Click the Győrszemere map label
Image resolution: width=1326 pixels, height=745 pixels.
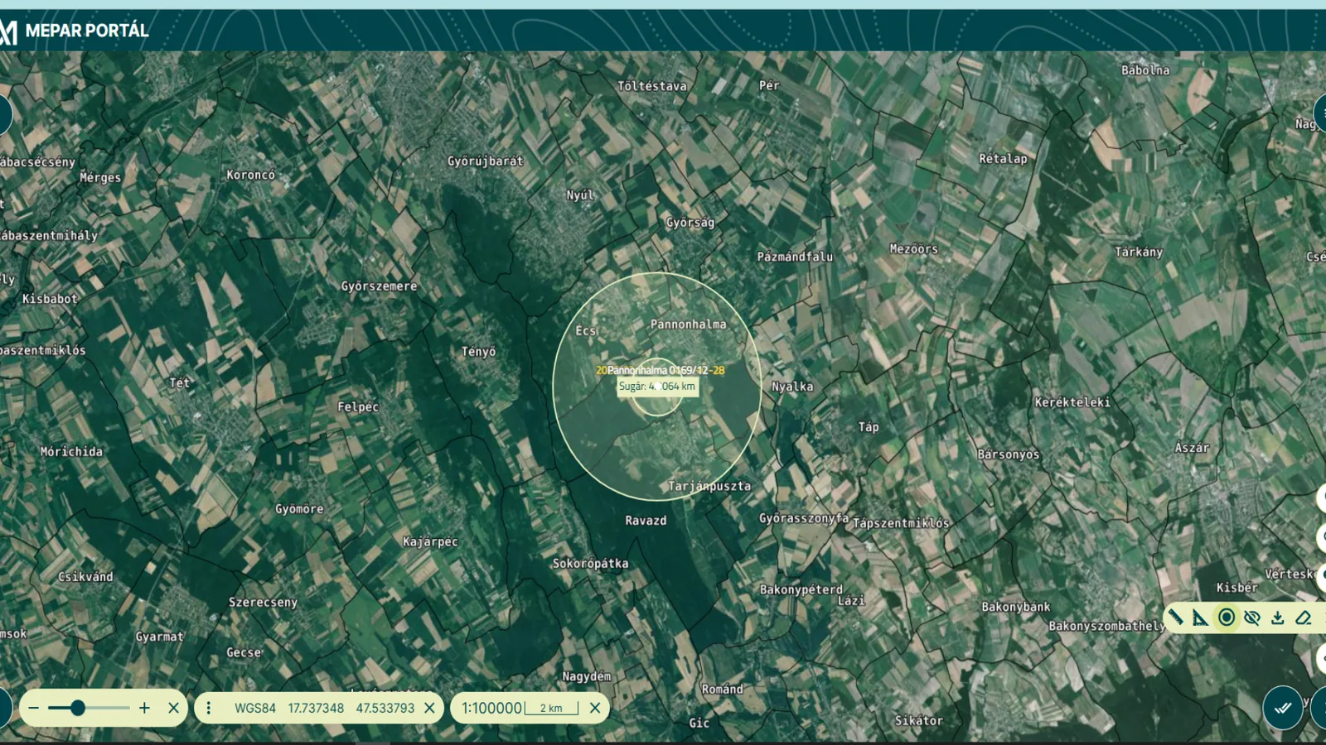(x=380, y=286)
